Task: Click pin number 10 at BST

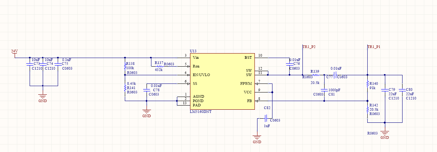Action: click(260, 56)
